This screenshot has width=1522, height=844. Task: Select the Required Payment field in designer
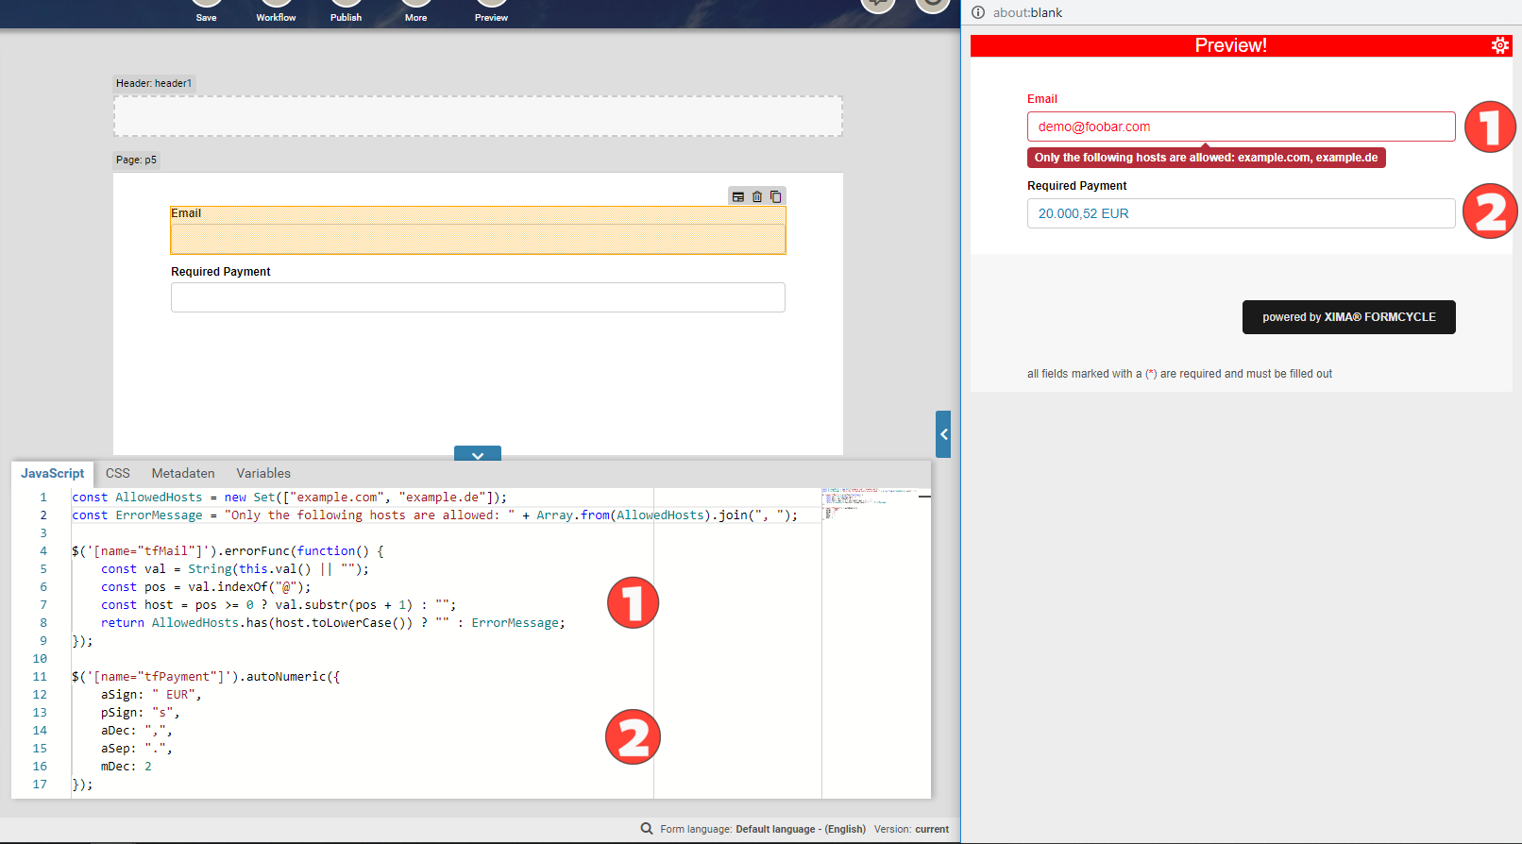point(478,297)
